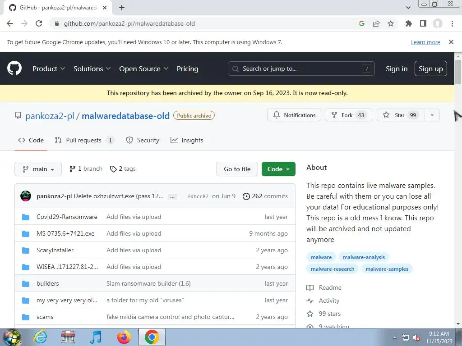Viewport: 462px width, 346px height.
Task: Open a new browser tab
Action: pyautogui.click(x=122, y=8)
